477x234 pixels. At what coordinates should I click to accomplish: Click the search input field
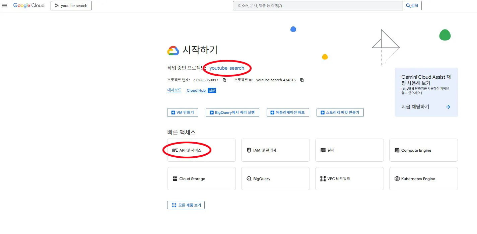point(318,5)
